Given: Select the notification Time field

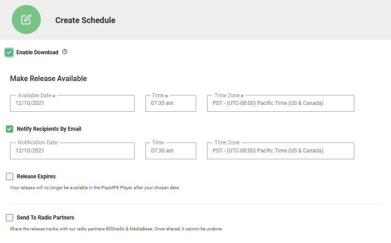Looking at the screenshot, I should (171, 151).
